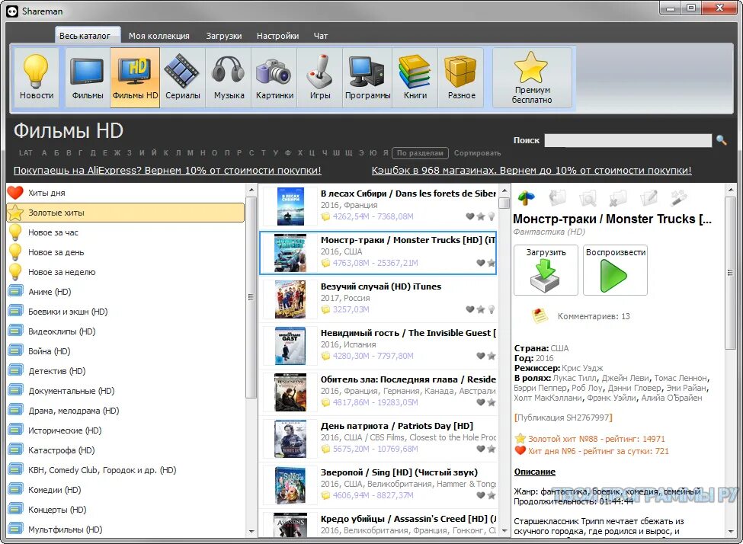Viewport: 743px width, 544px height.
Task: Toggle the По разделам view button
Action: click(x=420, y=153)
